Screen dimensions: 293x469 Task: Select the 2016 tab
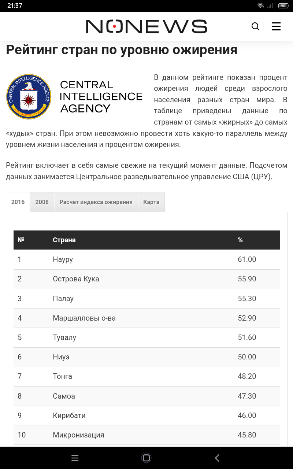[x=18, y=202]
